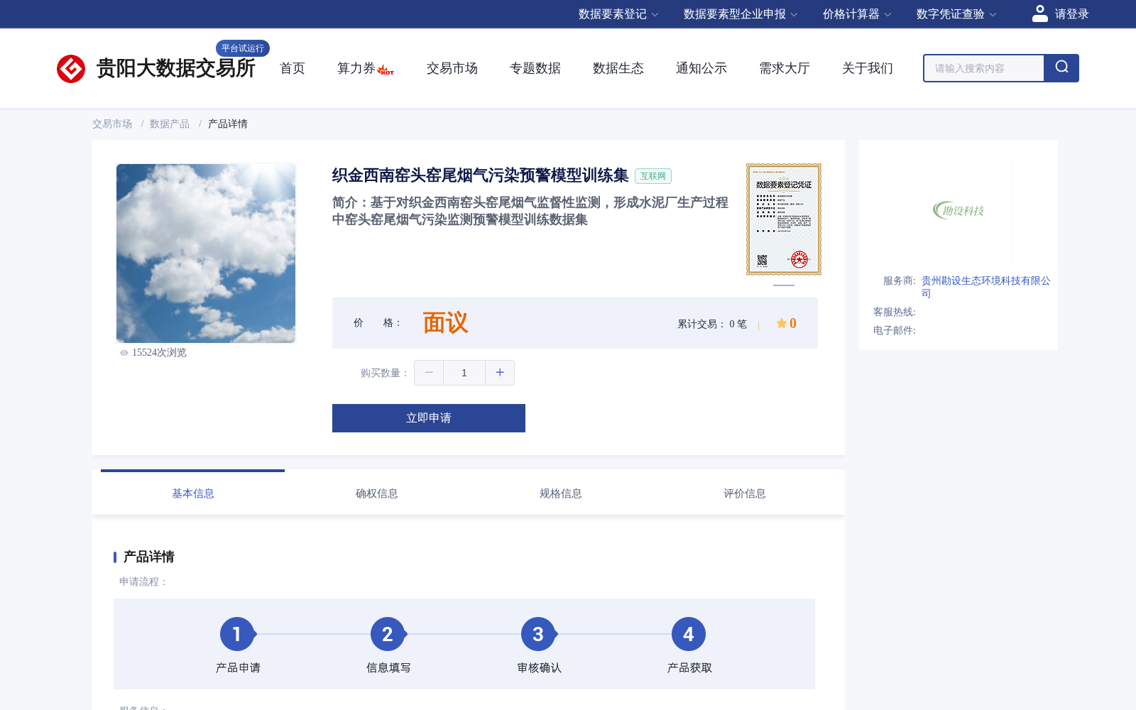Click the 15524次浏览 view count text
This screenshot has height=710, width=1136.
(159, 353)
